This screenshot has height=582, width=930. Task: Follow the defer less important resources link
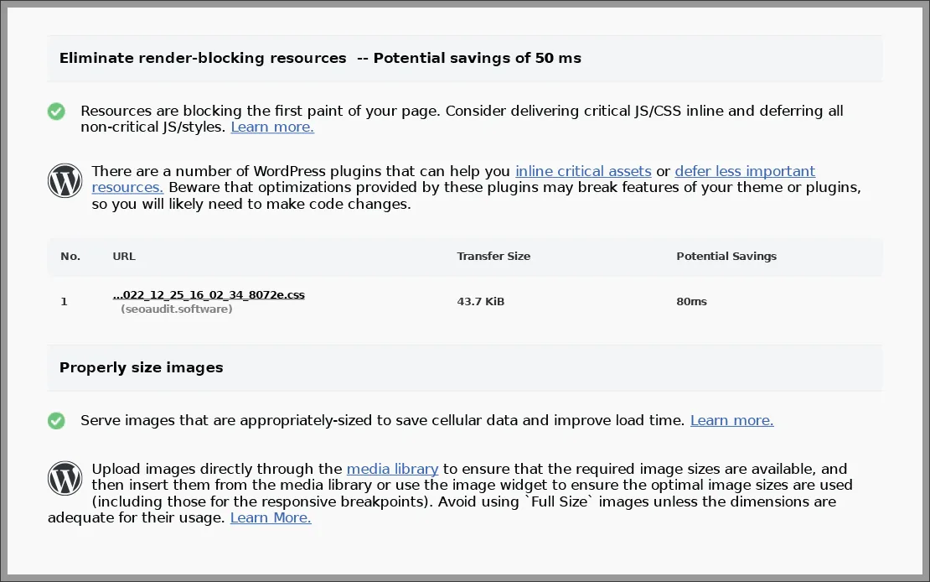(745, 171)
